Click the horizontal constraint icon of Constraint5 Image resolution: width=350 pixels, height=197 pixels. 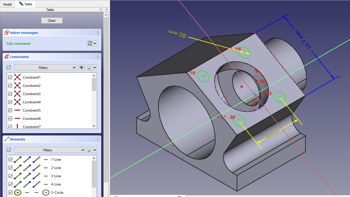(x=18, y=110)
